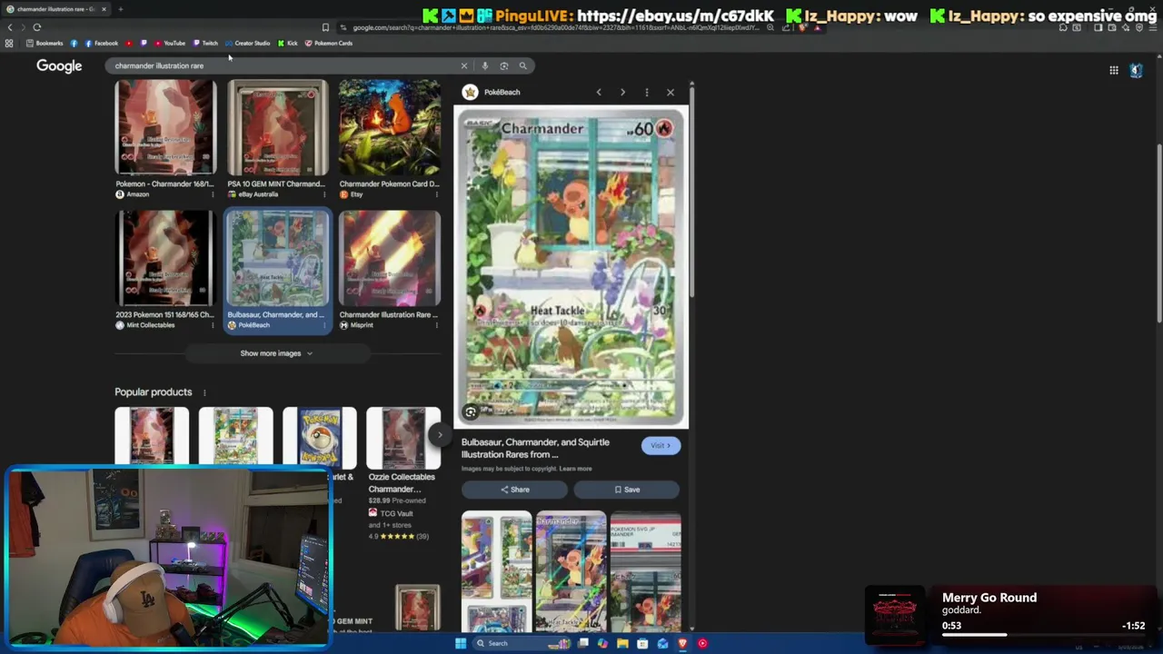
Task: Open PSA graded Charmander related image
Action: point(645,572)
